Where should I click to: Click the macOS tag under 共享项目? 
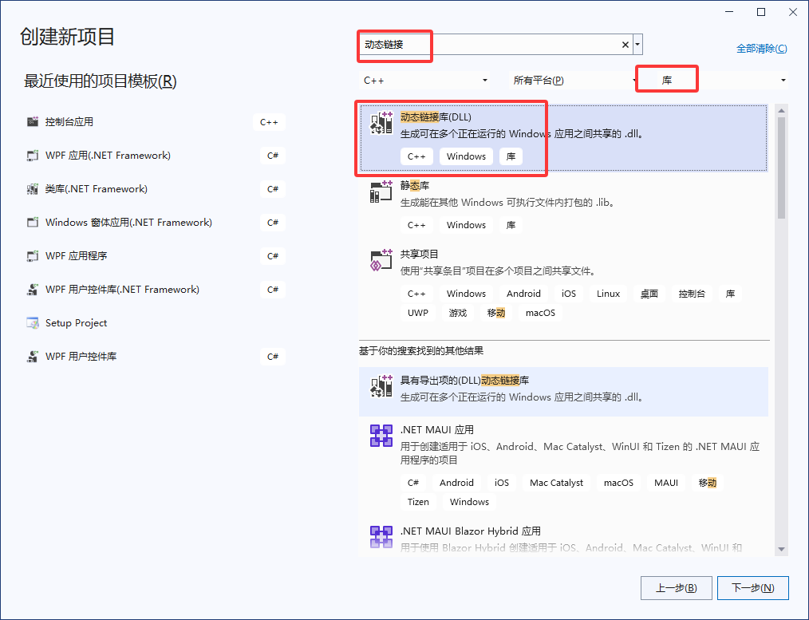[540, 313]
